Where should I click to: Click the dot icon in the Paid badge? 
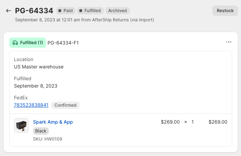click(60, 11)
